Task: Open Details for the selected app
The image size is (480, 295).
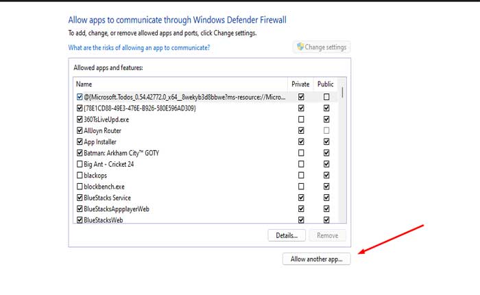Action: pyautogui.click(x=286, y=235)
